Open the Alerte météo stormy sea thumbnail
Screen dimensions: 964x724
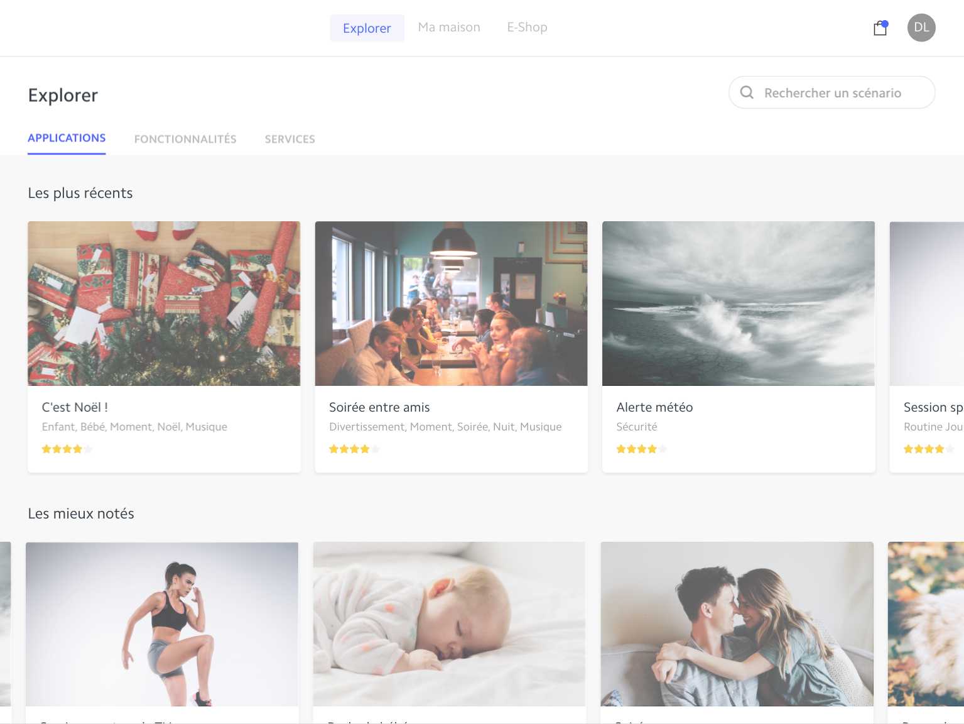coord(738,304)
